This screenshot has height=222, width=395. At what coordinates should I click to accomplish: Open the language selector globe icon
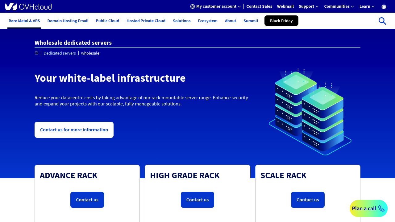point(383,6)
